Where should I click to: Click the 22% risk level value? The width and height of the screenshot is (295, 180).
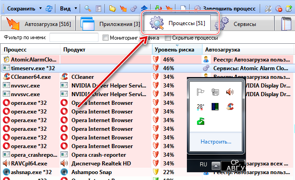pos(169,172)
